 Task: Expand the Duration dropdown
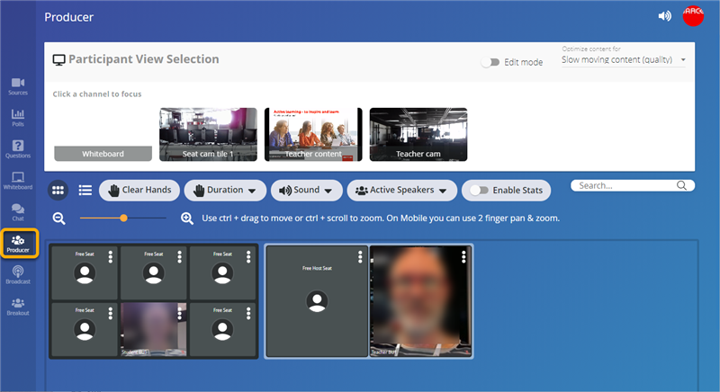[x=225, y=190]
